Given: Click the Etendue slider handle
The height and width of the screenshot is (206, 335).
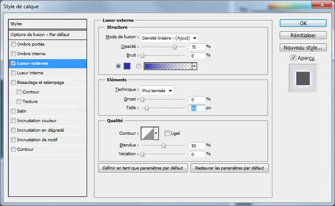Looking at the screenshot, I should pos(164,146).
